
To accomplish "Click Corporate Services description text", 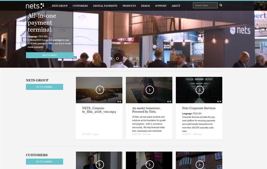I will 198,124.
